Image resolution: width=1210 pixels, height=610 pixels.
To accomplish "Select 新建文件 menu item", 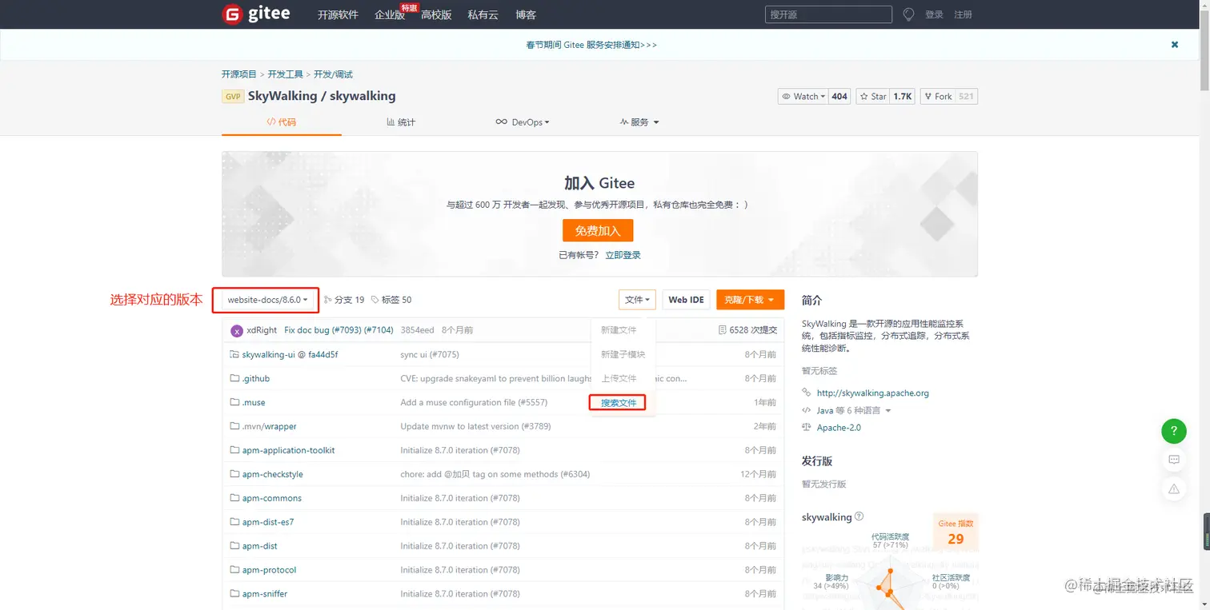I will tap(619, 330).
